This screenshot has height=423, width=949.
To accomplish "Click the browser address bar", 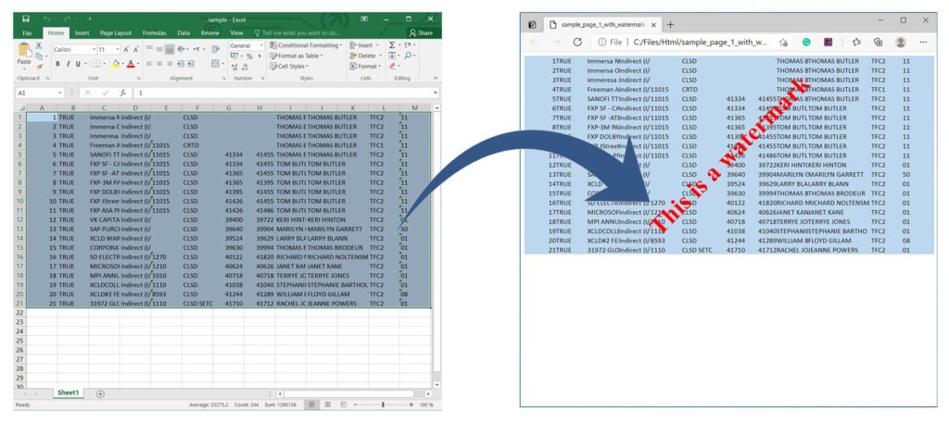I will point(695,42).
